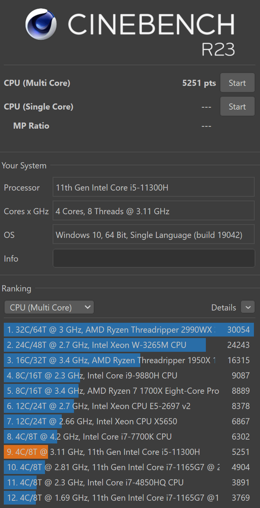Start the CPU Multi Core benchmark
The width and height of the screenshot is (260, 508).
[x=237, y=83]
